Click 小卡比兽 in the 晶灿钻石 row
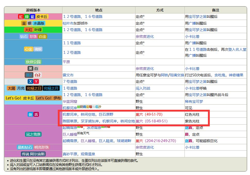Image resolution: width=250 pixels, height=175 pixels. pos(192,147)
